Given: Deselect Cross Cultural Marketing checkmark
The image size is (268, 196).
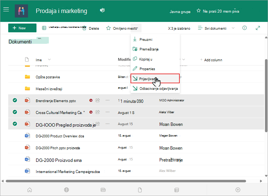Looking at the screenshot, I should click(15, 112).
